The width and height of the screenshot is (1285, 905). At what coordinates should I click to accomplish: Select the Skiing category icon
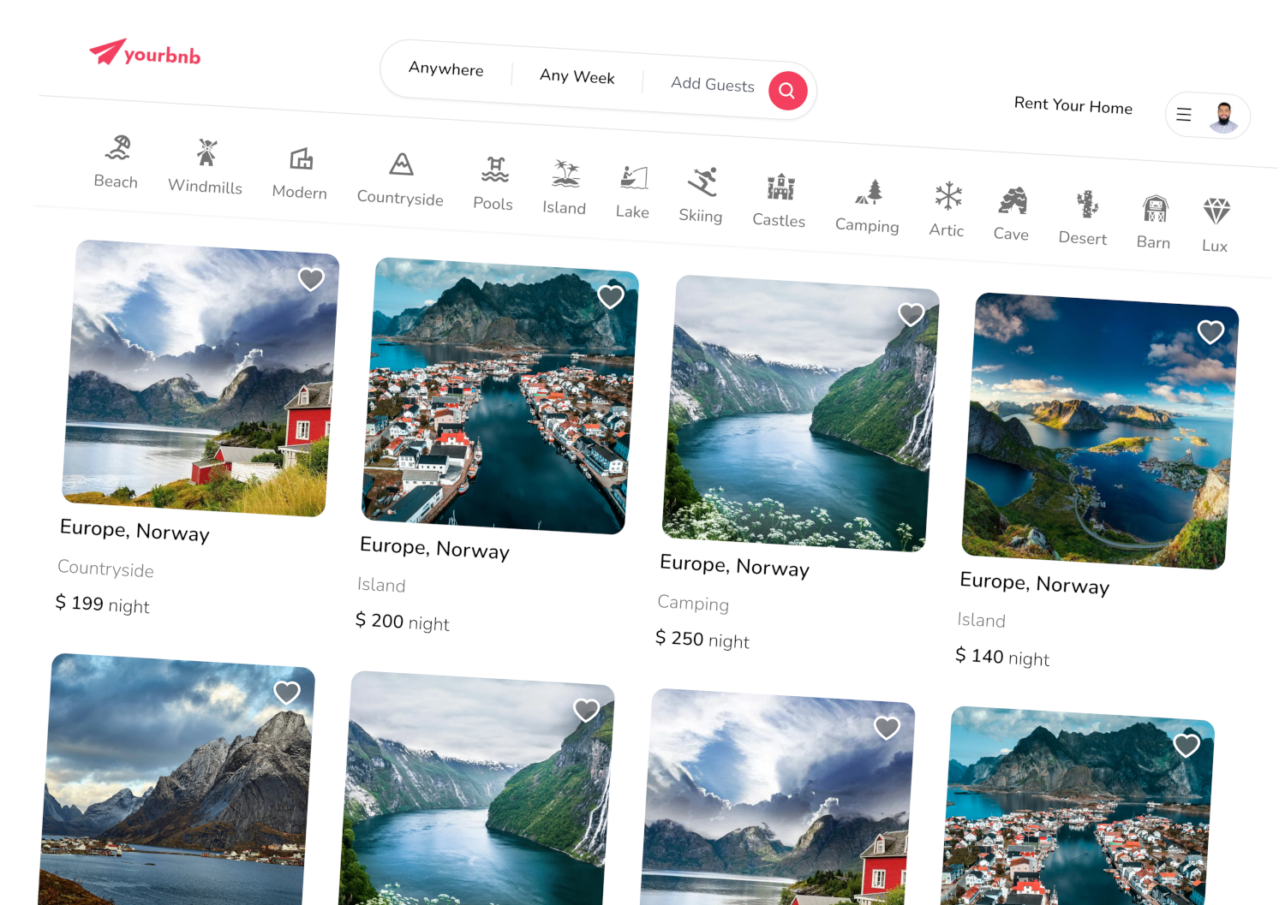click(702, 182)
